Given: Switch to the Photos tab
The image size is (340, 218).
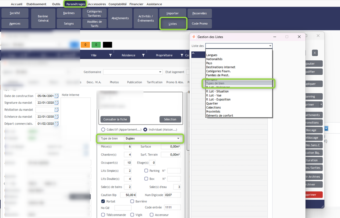Looking at the screenshot, I should [x=114, y=82].
